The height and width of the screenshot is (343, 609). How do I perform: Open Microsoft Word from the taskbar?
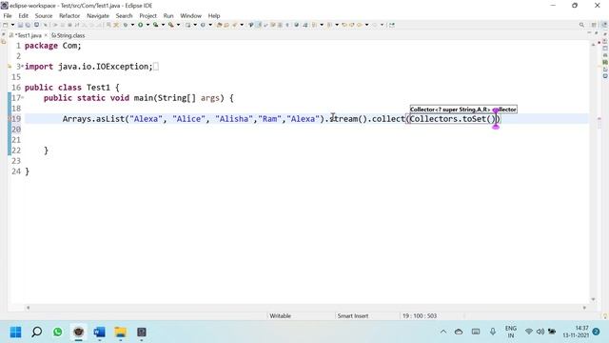pyautogui.click(x=99, y=333)
